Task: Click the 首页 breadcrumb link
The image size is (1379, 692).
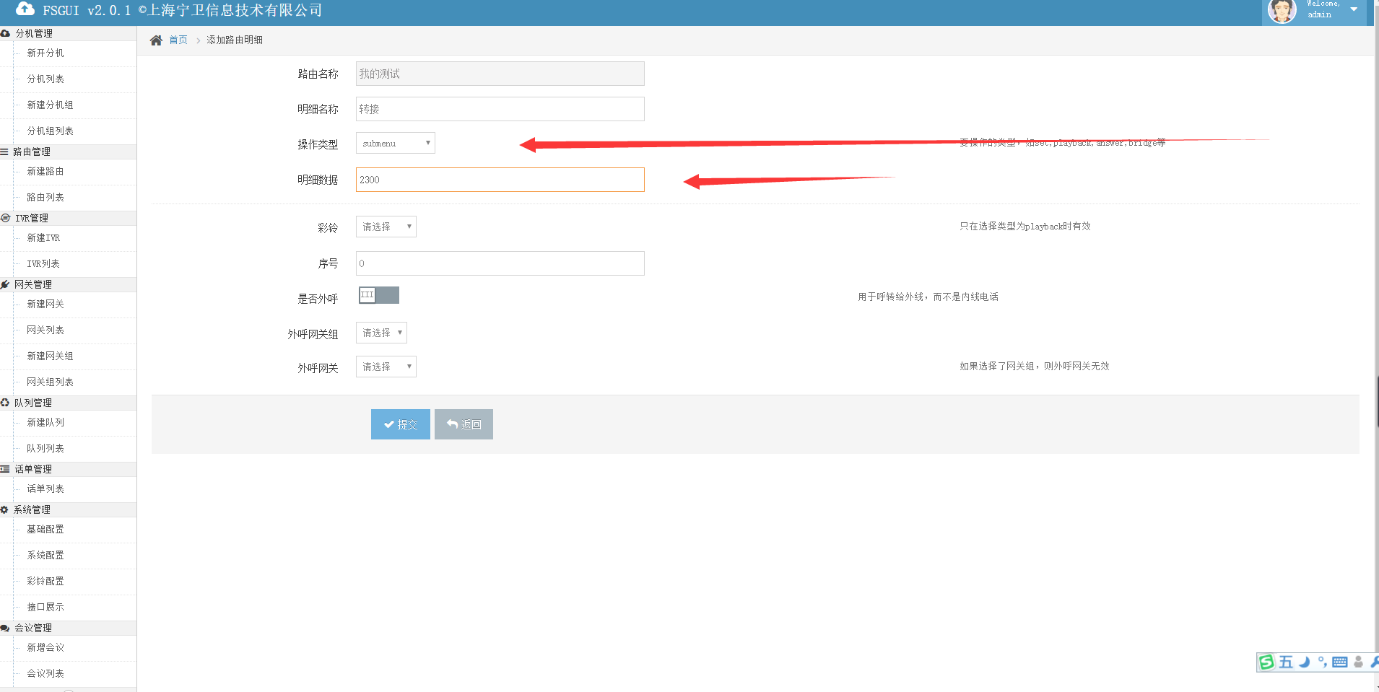Action: pyautogui.click(x=178, y=40)
